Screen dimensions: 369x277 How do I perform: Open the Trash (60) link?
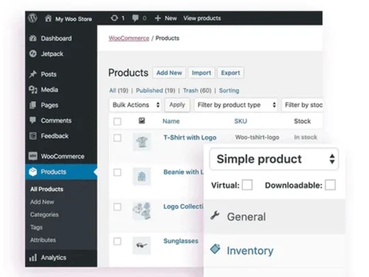tap(197, 91)
